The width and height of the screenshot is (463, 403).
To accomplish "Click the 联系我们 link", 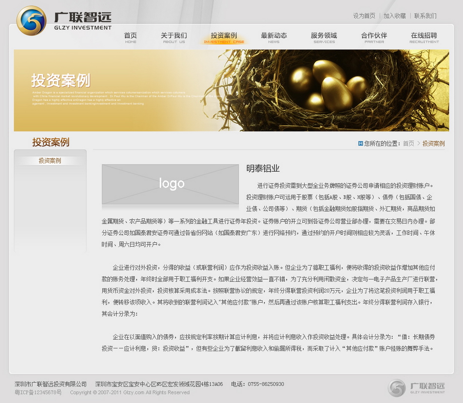I will coord(425,16).
